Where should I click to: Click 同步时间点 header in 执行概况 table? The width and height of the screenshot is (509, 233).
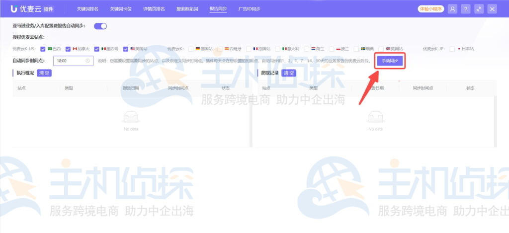pyautogui.click(x=178, y=88)
